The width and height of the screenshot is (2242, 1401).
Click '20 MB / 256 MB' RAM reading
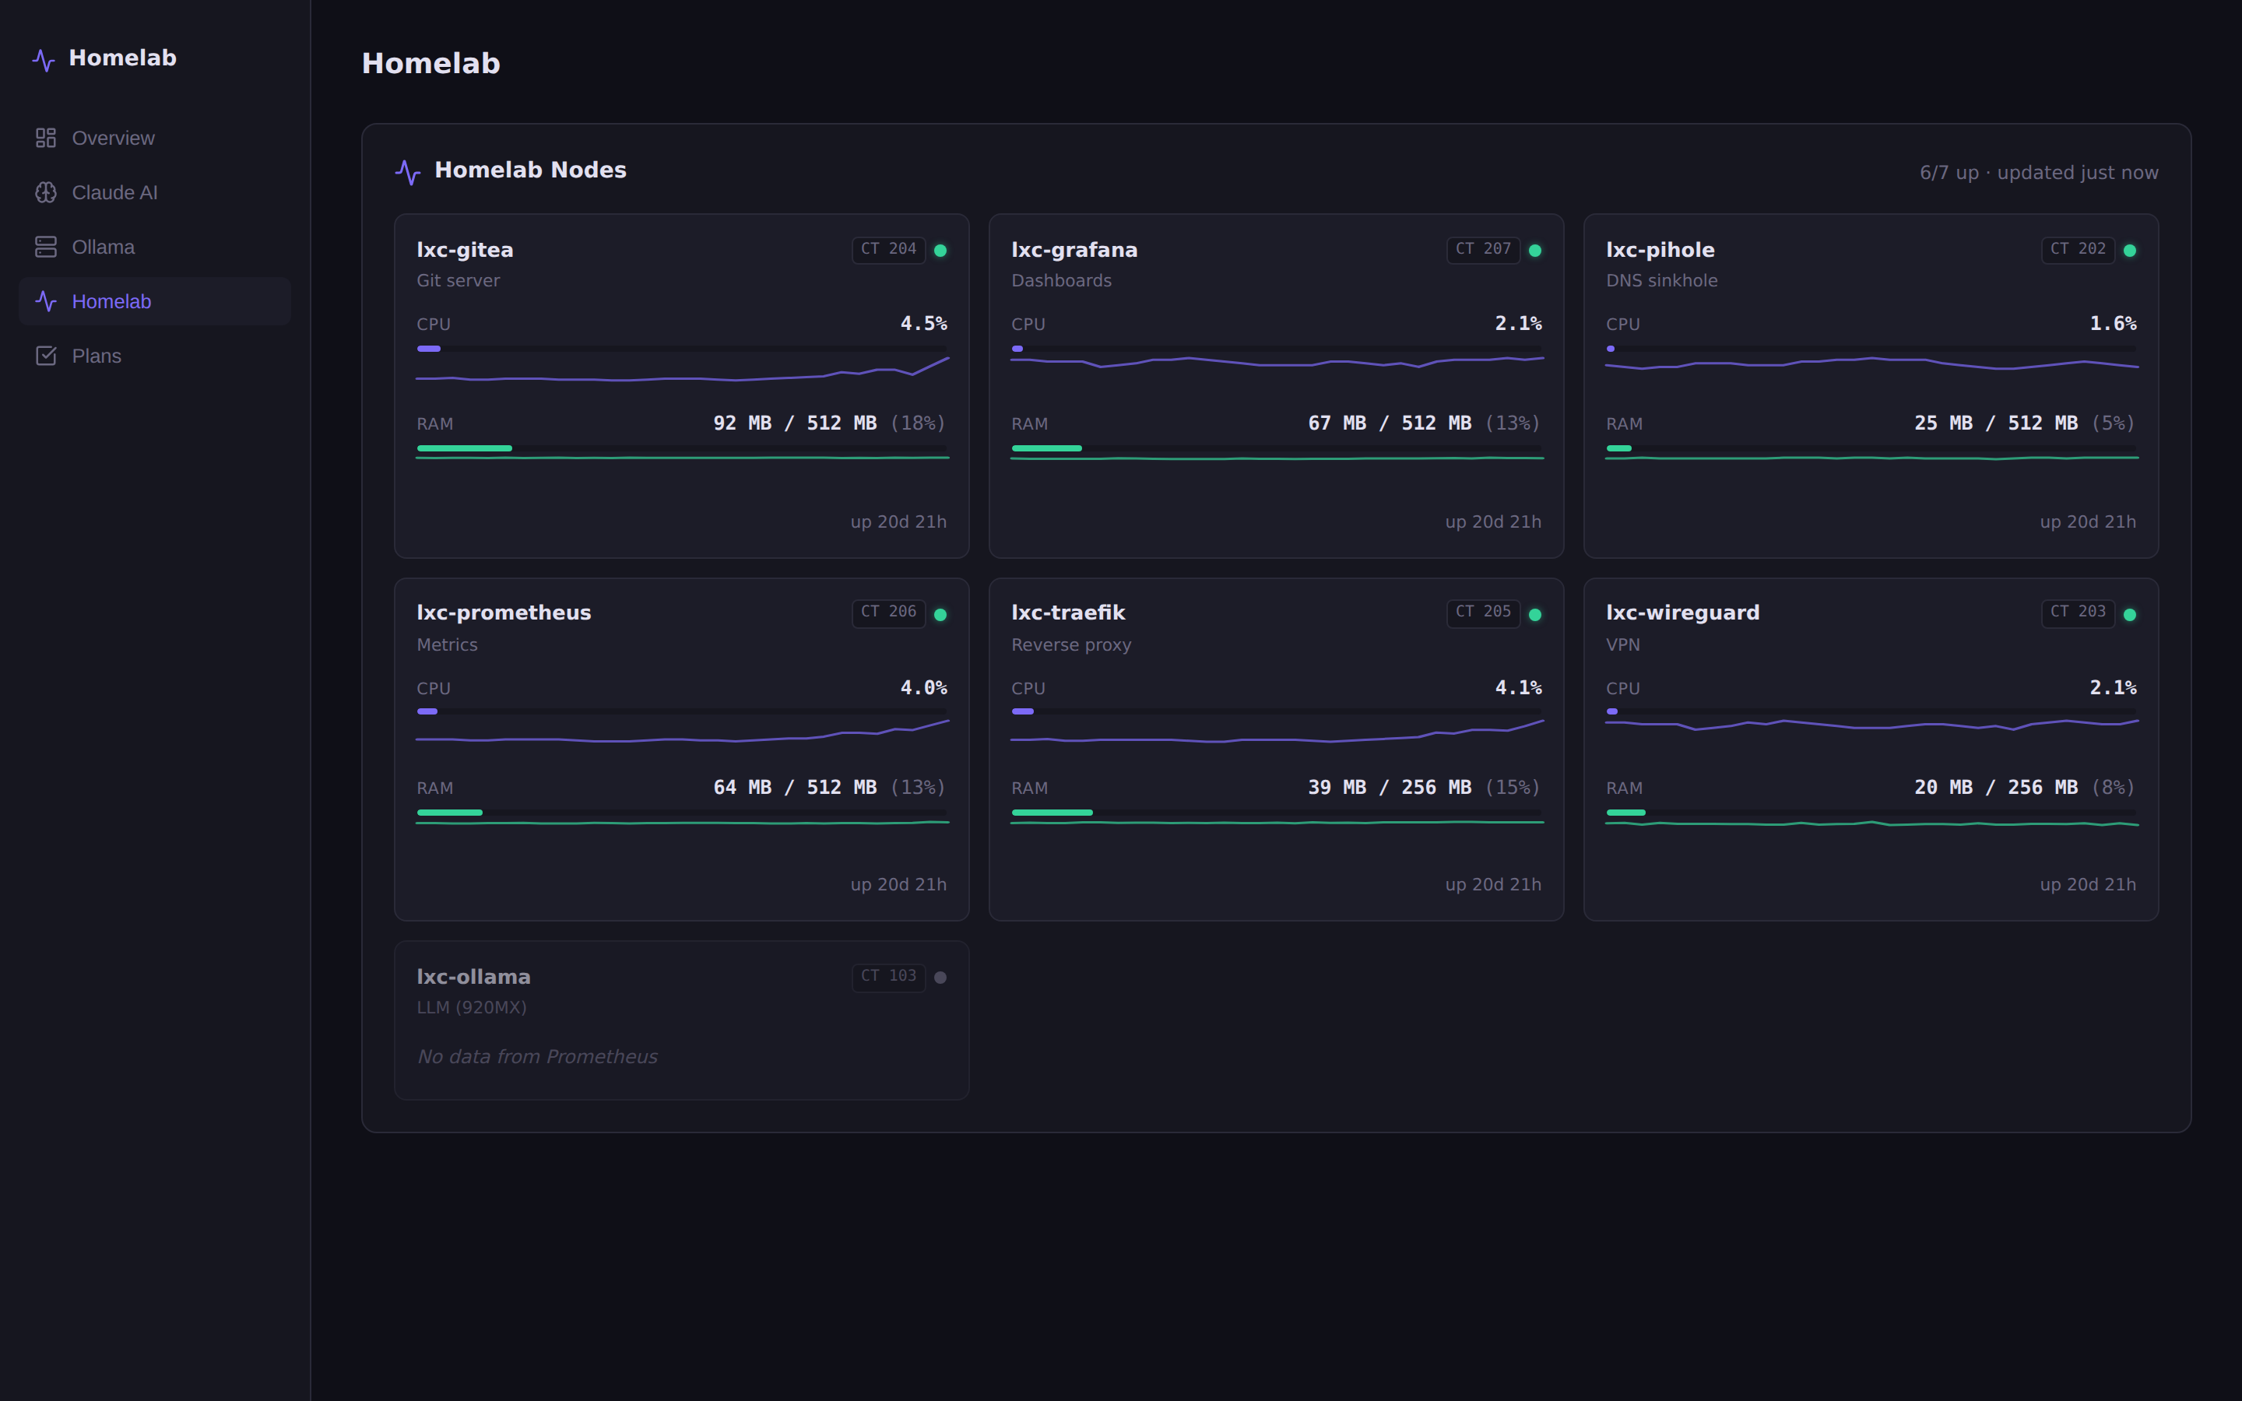1997,788
